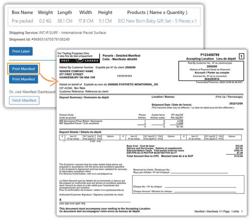The height and width of the screenshot is (220, 251).
Task: Click the "Deposit Summary / Sommaire du dépôt" heading
Action: (84, 97)
